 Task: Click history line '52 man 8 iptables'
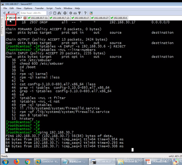30,115
